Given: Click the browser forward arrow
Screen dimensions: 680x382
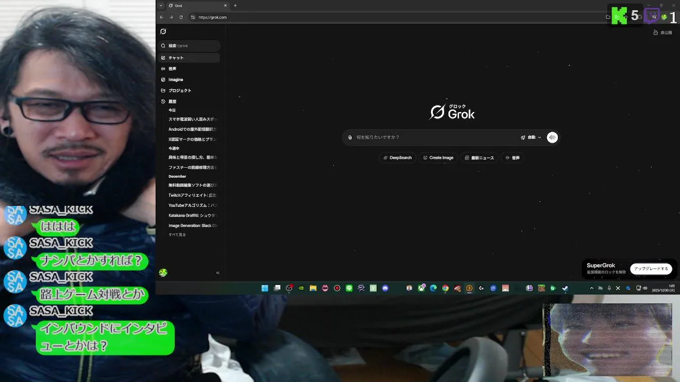Looking at the screenshot, I should point(171,17).
